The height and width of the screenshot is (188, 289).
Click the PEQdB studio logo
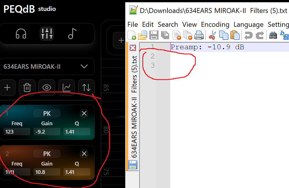(x=29, y=9)
